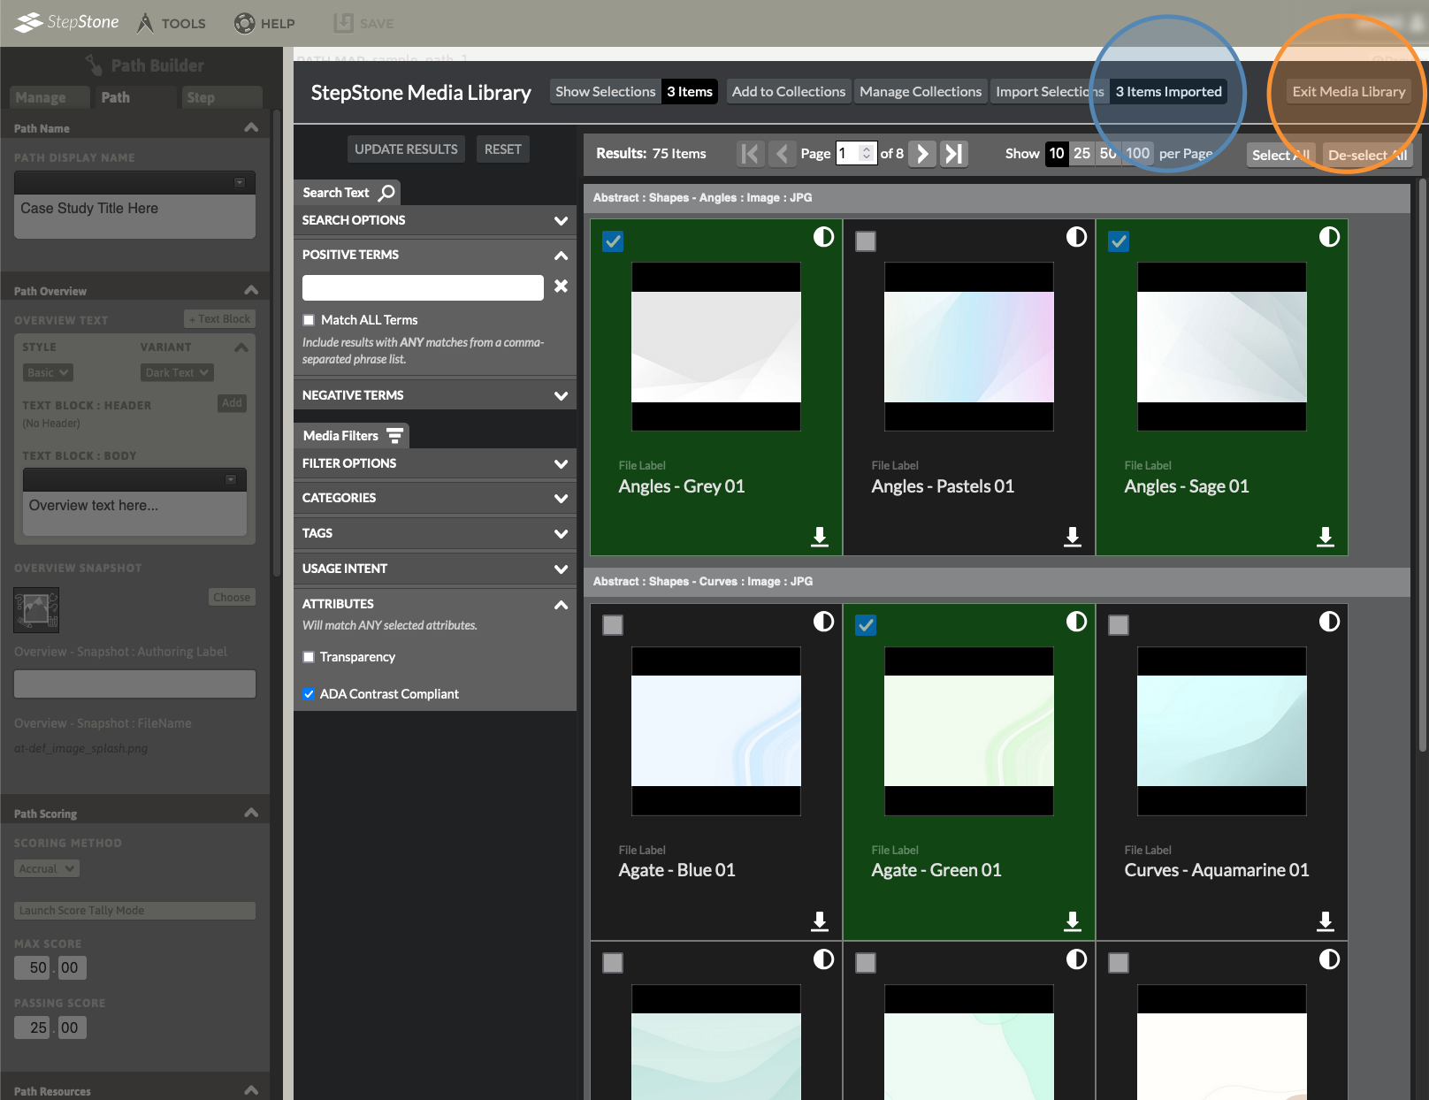Click the Search Text magnifier icon
Viewport: 1429px width, 1100px height.
(x=387, y=192)
